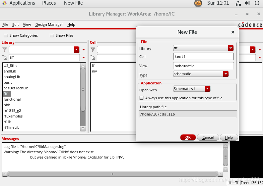The width and height of the screenshot is (263, 186).
Task: Open the Library dropdown in New File dialog
Action: click(x=230, y=48)
